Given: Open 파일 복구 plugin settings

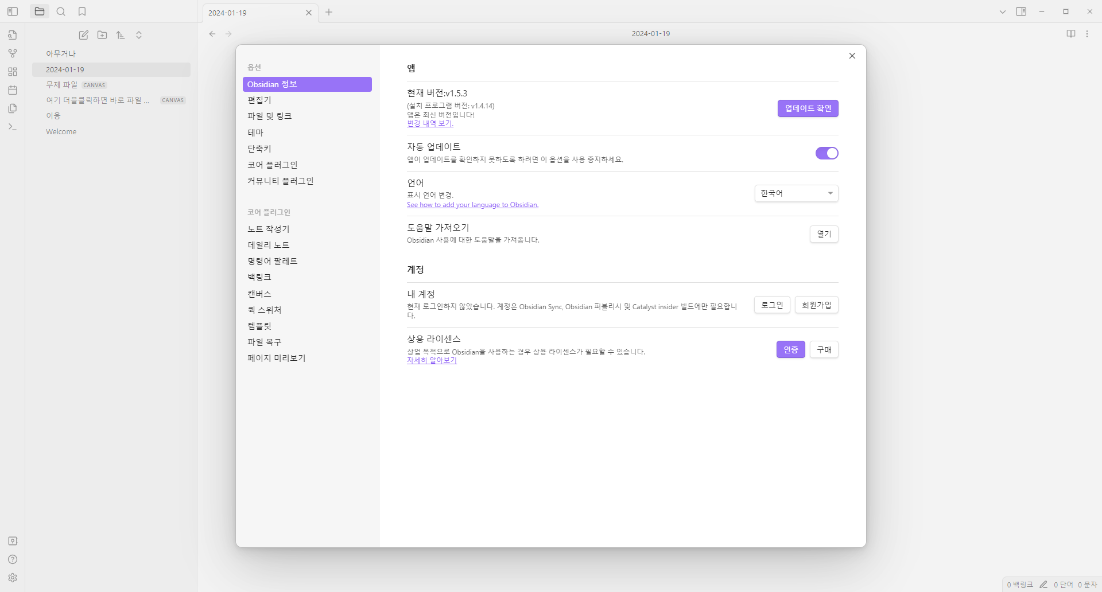Looking at the screenshot, I should (x=307, y=342).
